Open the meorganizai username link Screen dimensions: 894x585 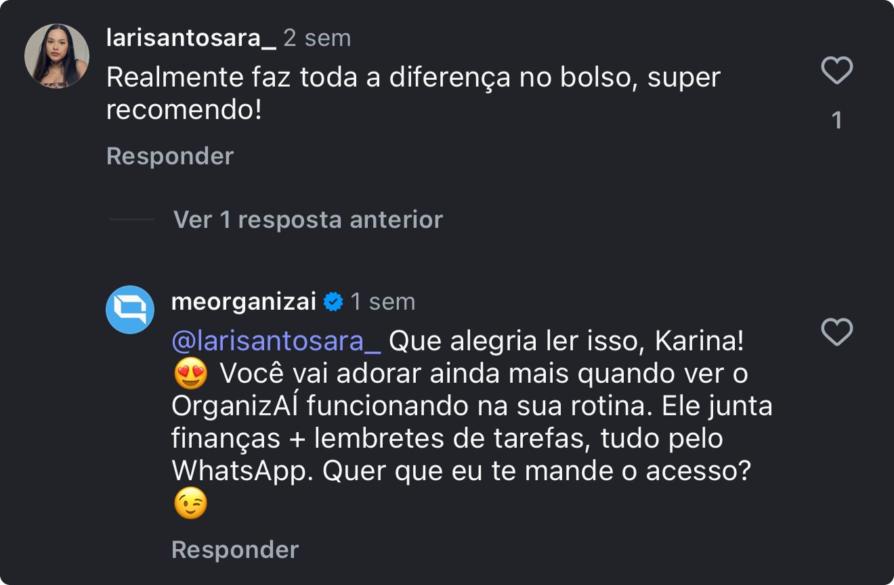coord(244,302)
